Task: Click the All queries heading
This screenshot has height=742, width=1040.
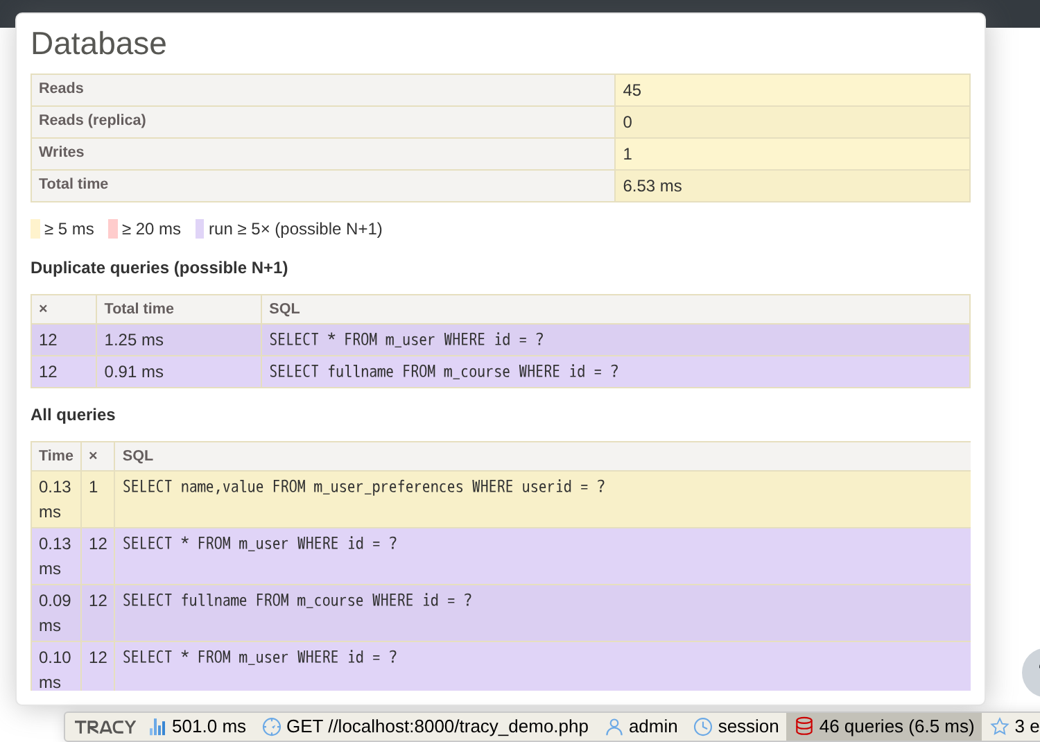Action: tap(73, 415)
